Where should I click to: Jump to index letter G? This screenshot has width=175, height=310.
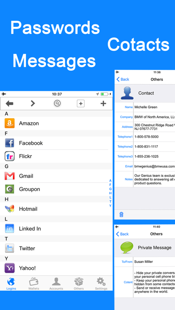point(110,189)
